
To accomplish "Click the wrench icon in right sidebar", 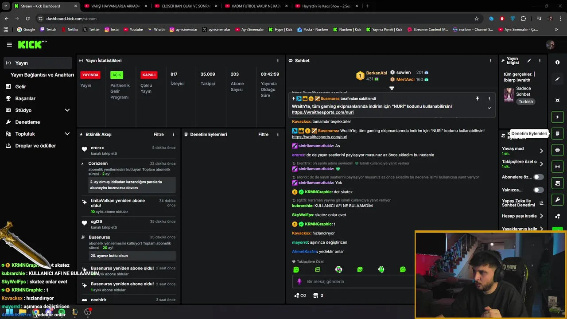I will coord(558,199).
